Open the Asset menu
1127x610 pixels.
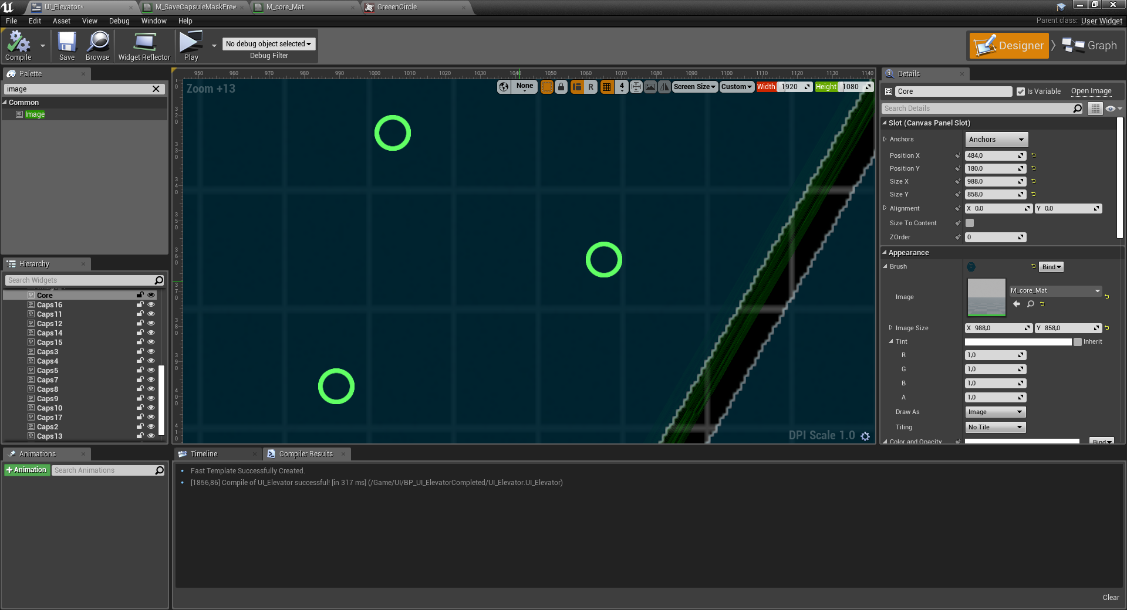61,21
